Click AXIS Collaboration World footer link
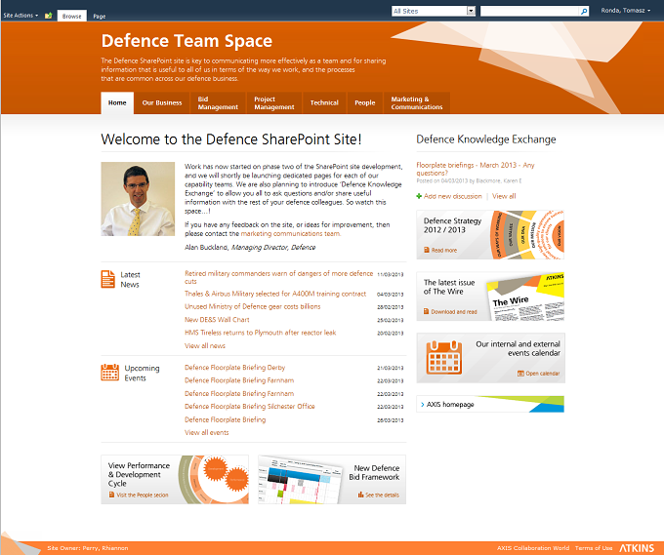Viewport: 664px width, 555px height. (x=533, y=548)
